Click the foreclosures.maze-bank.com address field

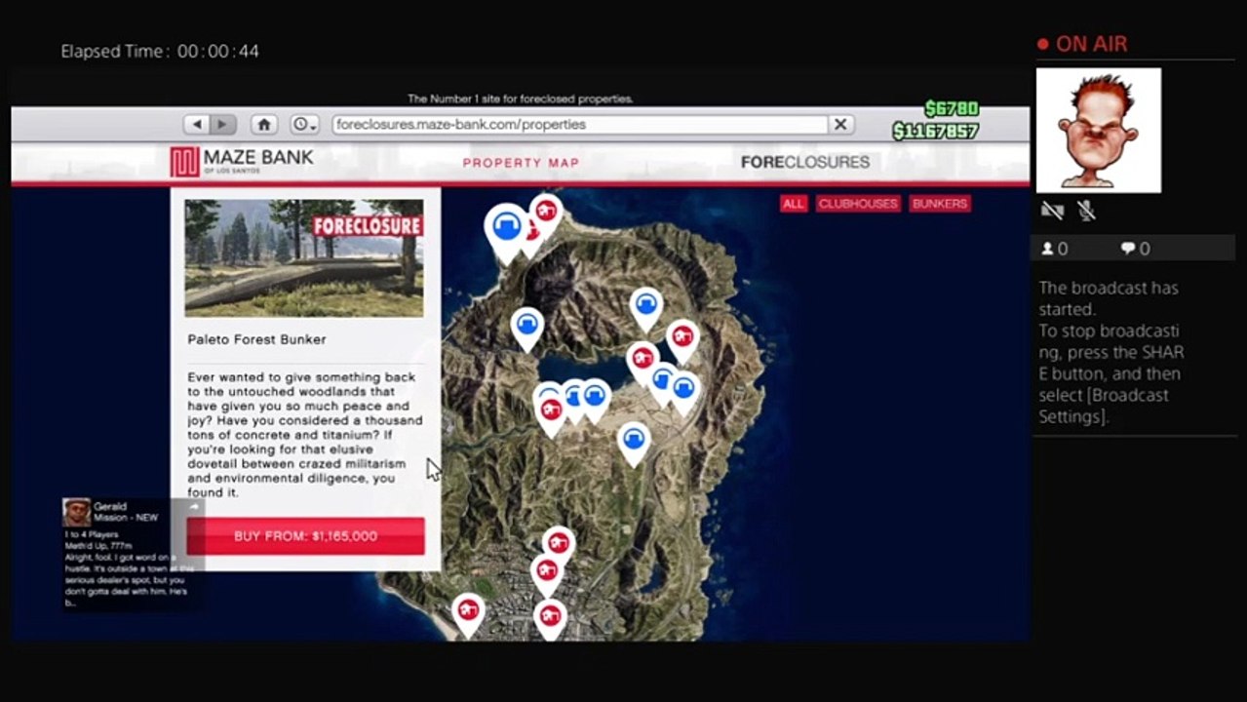tap(579, 125)
